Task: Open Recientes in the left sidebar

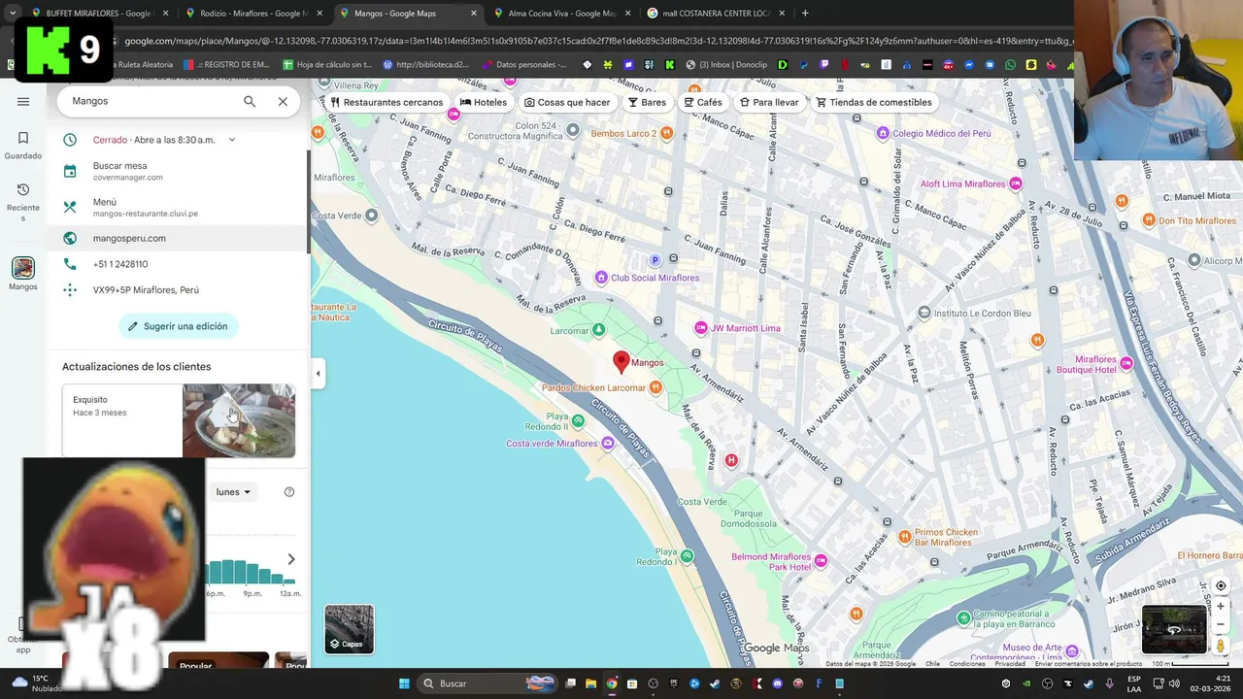Action: coord(23,202)
